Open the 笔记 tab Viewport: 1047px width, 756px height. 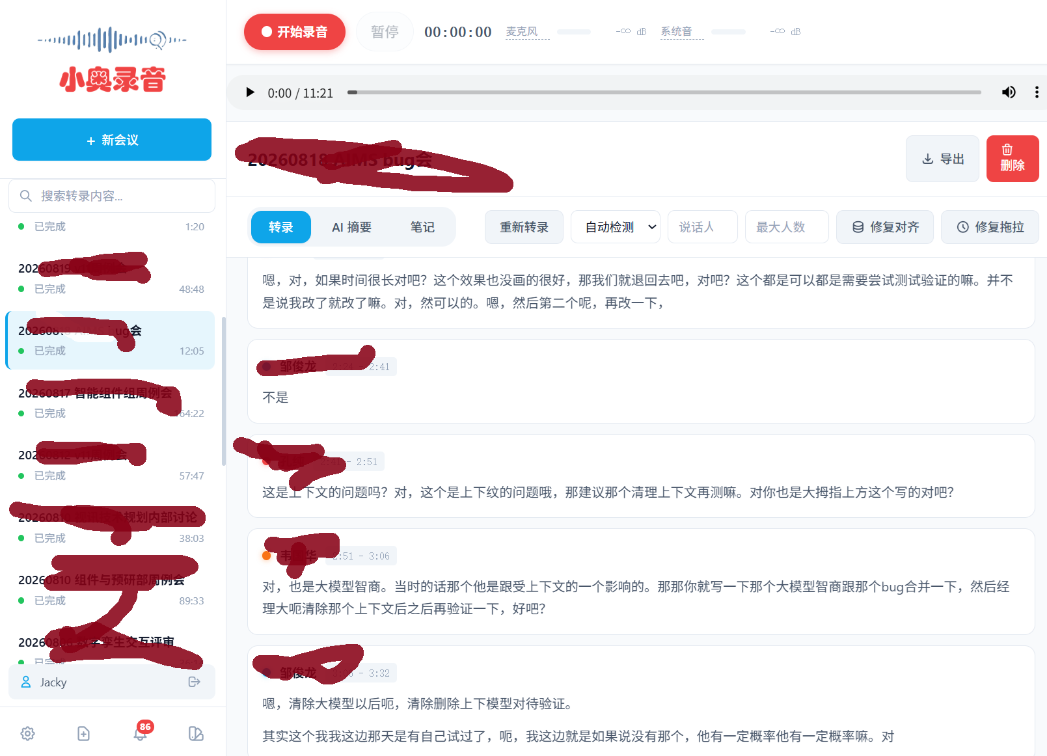pyautogui.click(x=422, y=227)
